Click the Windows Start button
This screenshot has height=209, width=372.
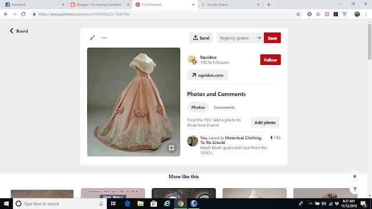point(6,204)
